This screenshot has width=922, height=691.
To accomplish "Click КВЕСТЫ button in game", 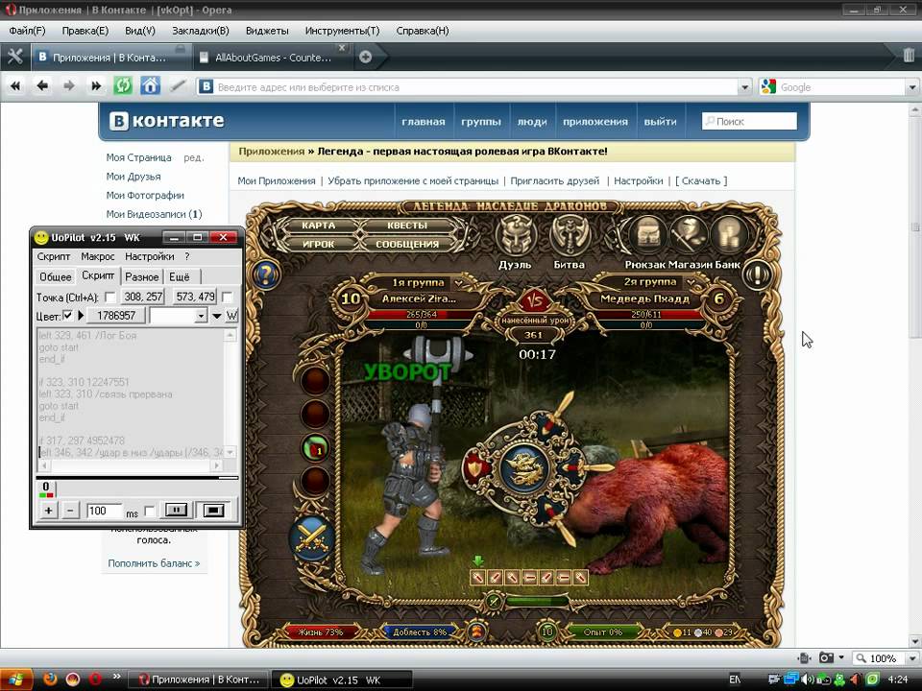I will pos(407,225).
